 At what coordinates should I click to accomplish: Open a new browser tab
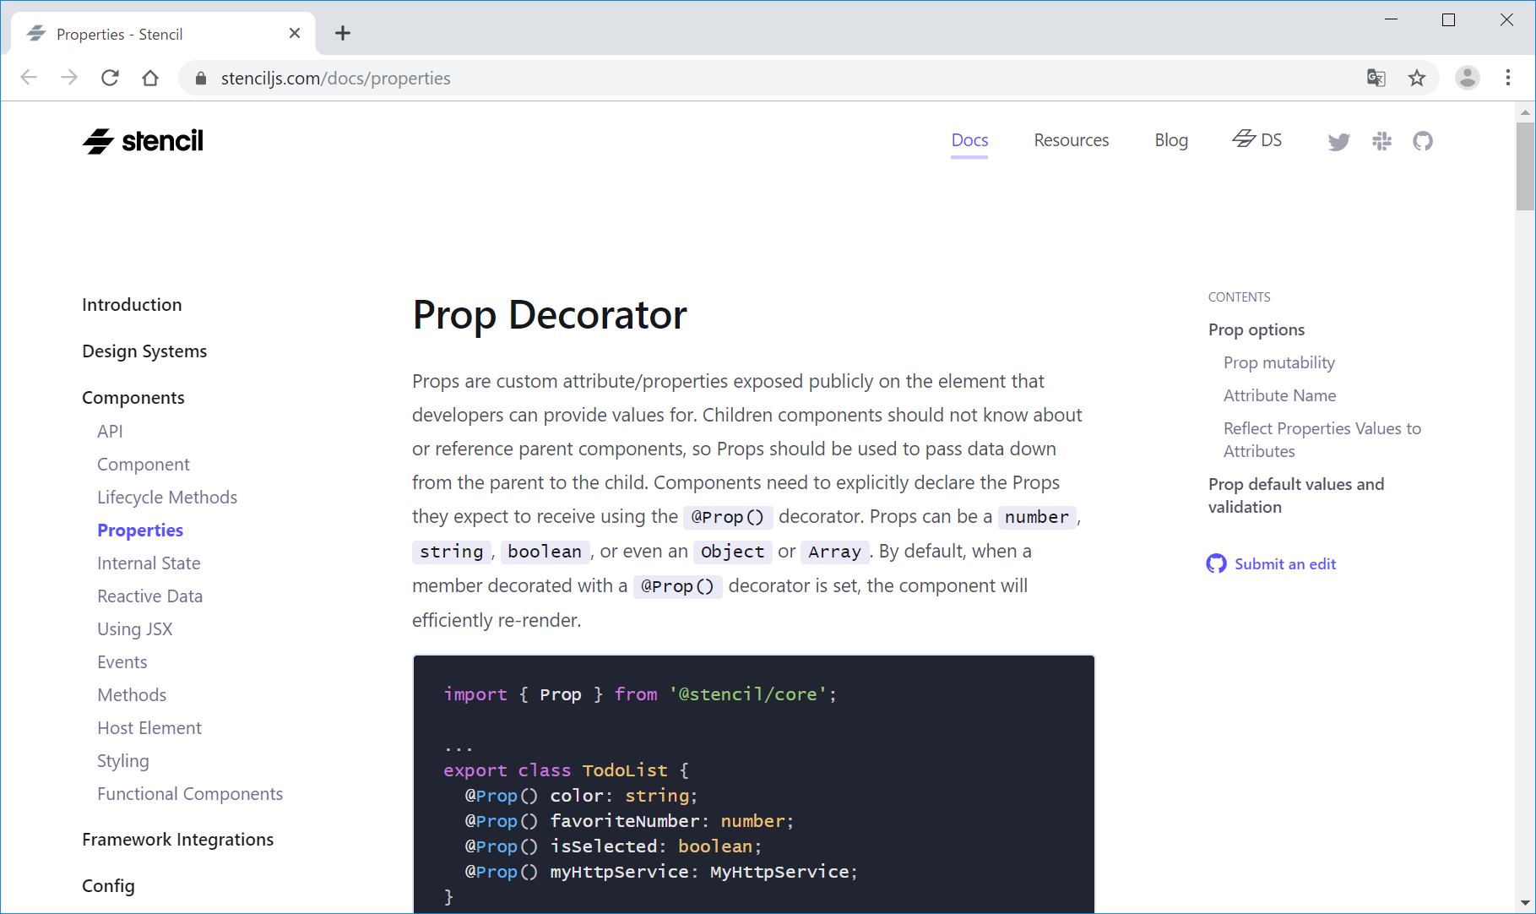point(343,34)
